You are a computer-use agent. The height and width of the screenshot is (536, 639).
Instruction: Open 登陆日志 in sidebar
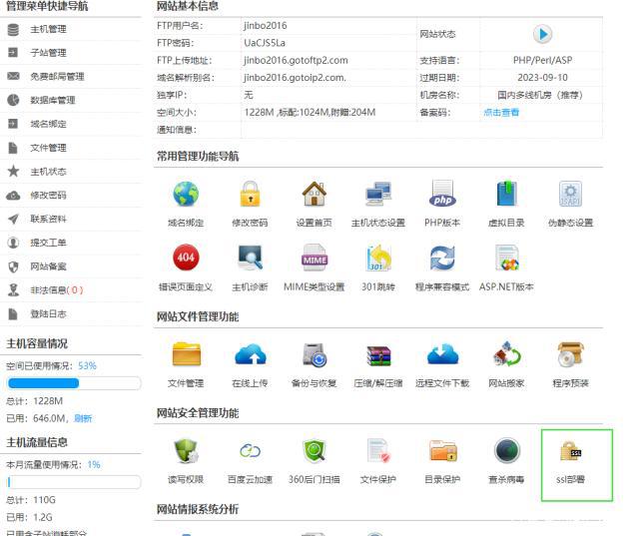pyautogui.click(x=48, y=314)
